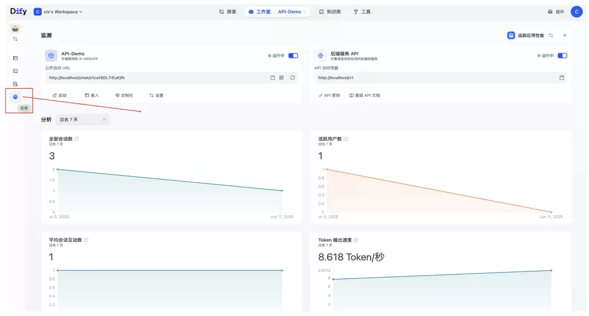
Task: Switch to the 工作室 (Studio) tab
Action: tap(260, 12)
